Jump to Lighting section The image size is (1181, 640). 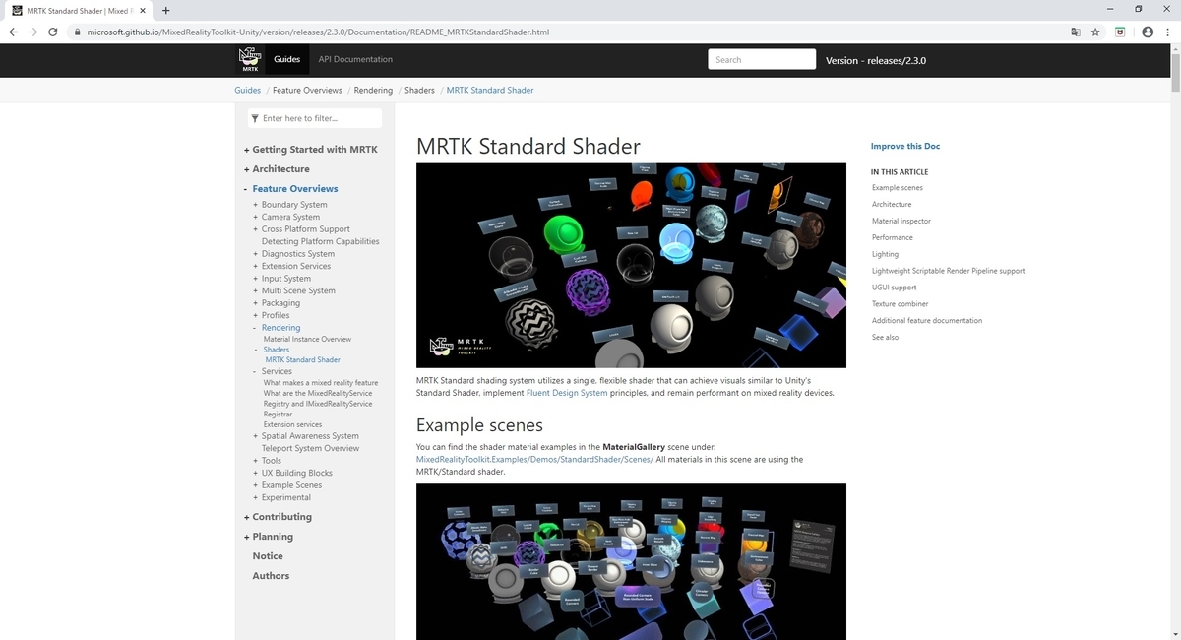coord(885,254)
